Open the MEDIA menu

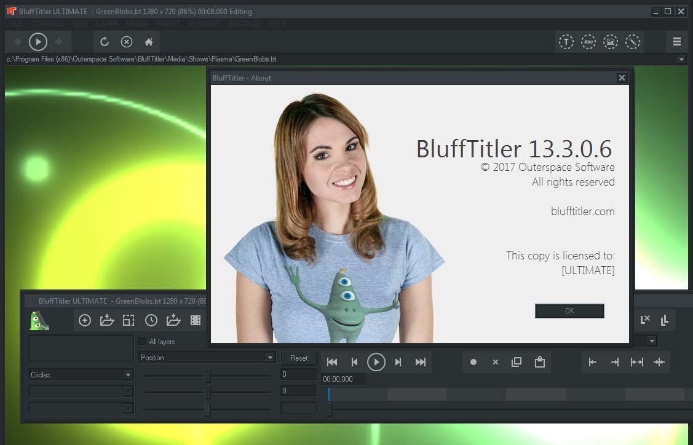click(x=137, y=24)
